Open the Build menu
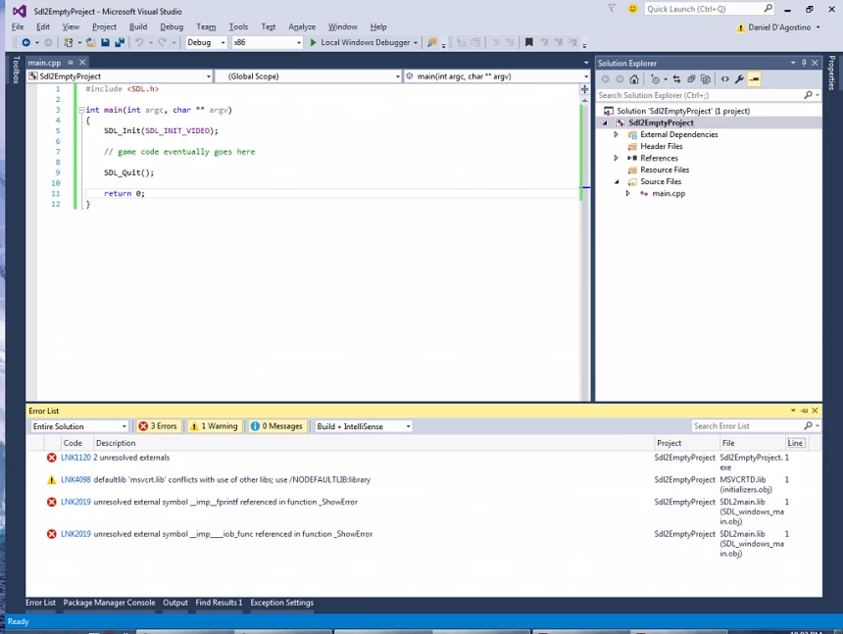 pyautogui.click(x=138, y=26)
